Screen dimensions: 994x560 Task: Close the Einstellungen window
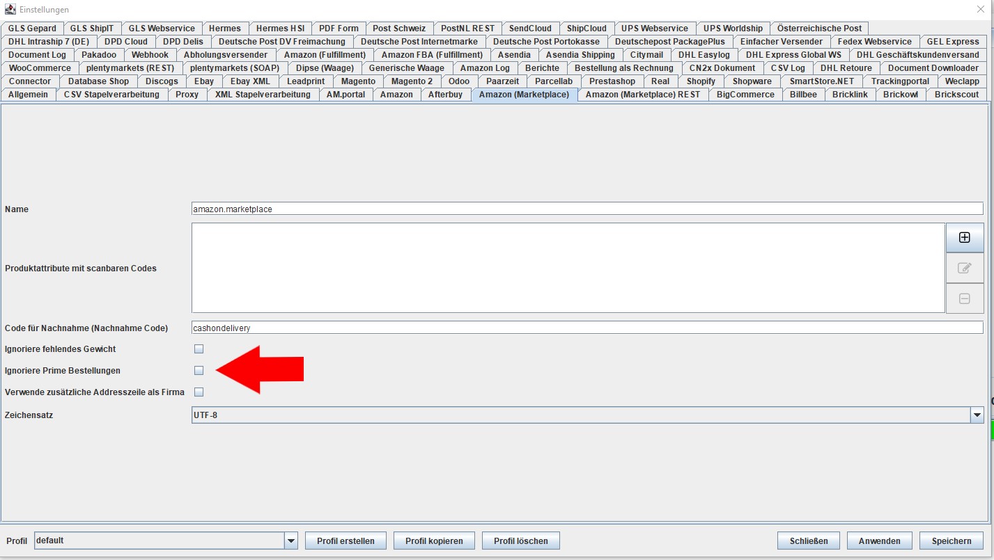point(981,10)
